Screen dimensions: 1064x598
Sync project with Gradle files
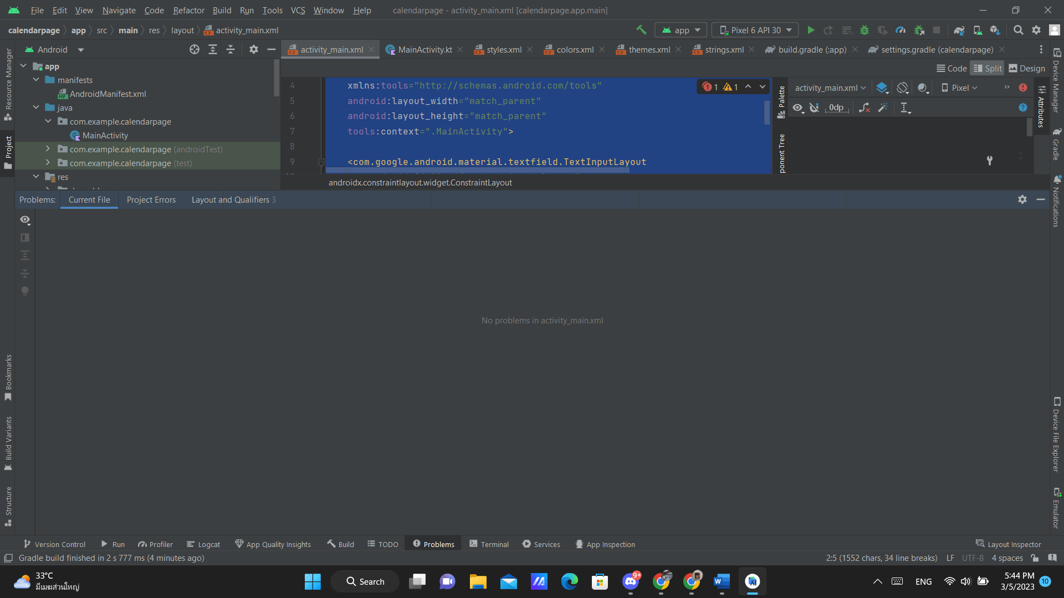pyautogui.click(x=960, y=30)
